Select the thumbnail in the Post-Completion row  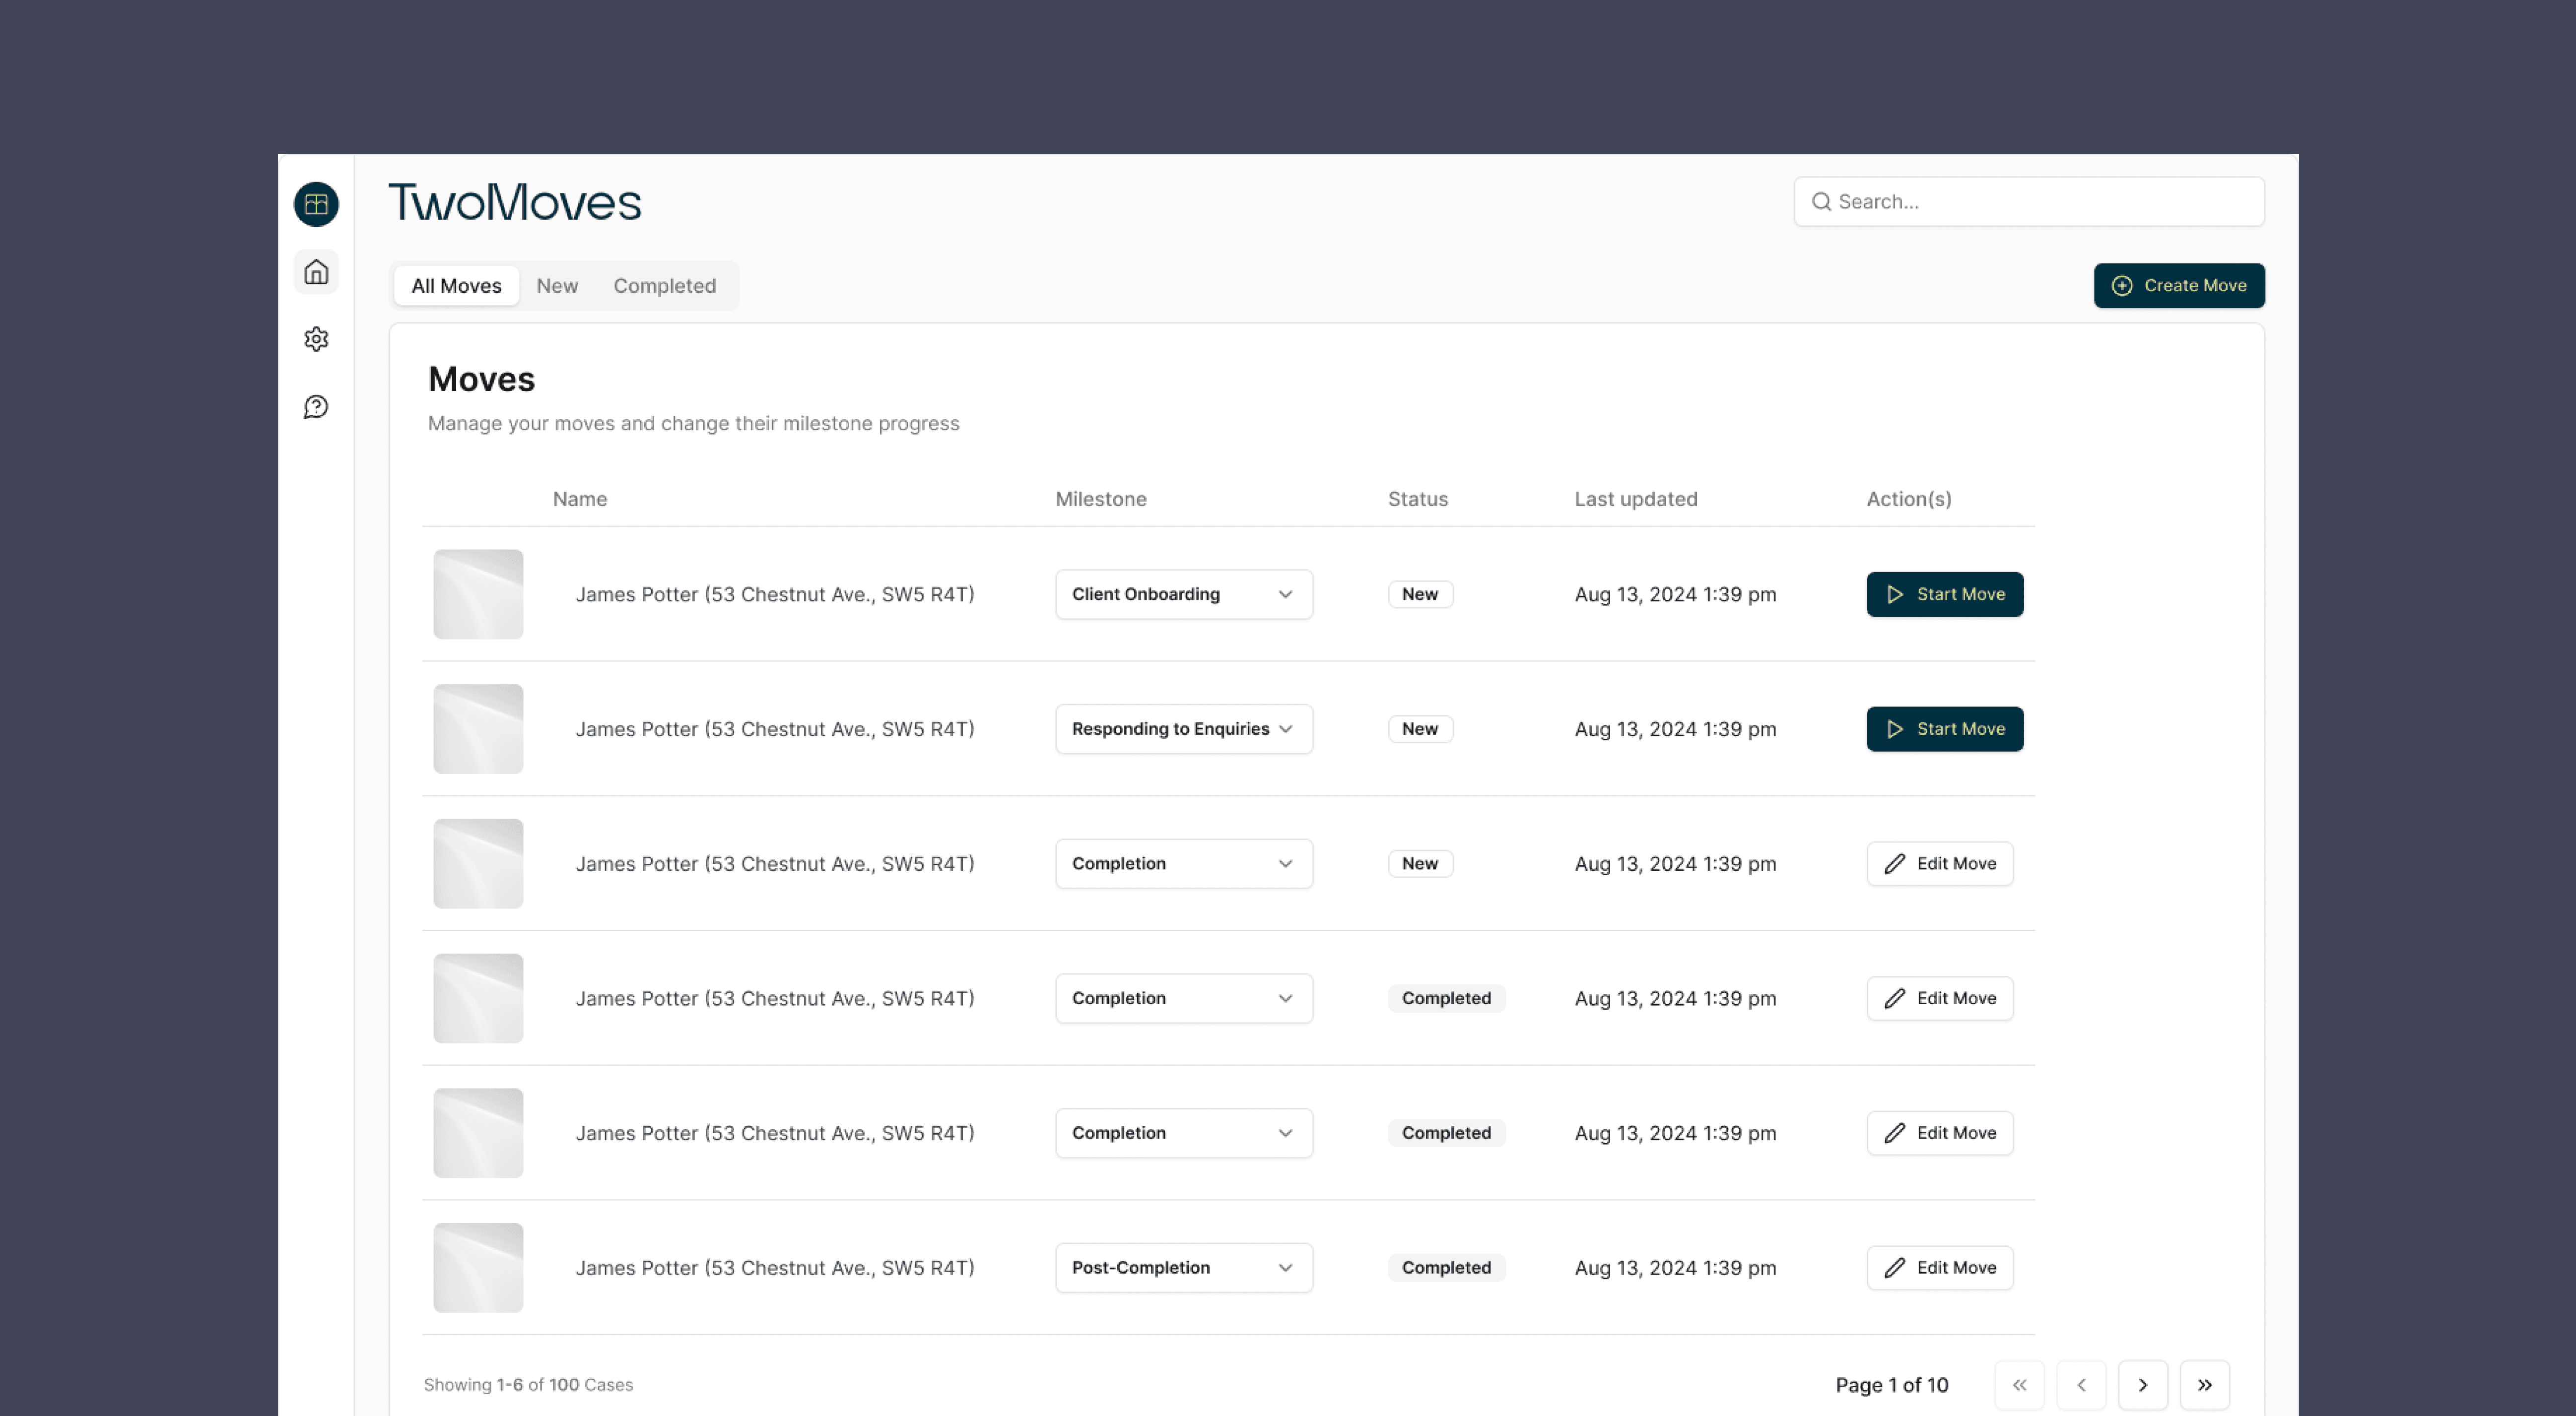point(478,1268)
